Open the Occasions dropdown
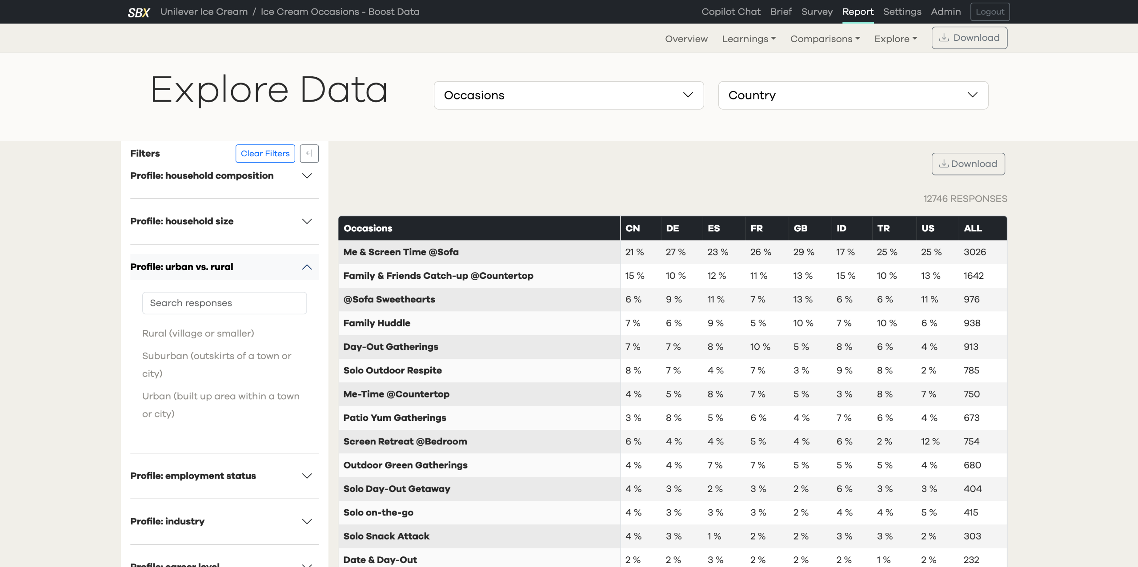Screen dimensions: 1138x567 568,95
